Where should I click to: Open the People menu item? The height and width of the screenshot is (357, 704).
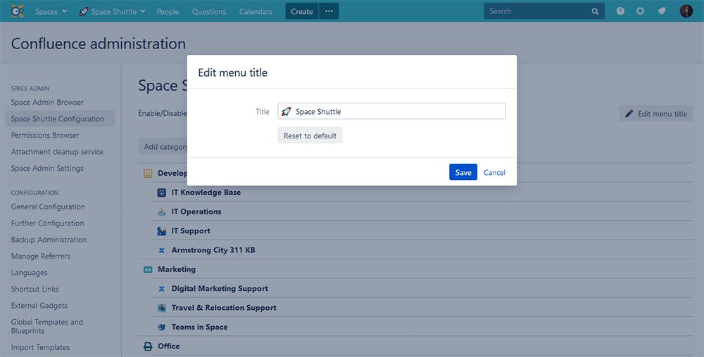168,11
